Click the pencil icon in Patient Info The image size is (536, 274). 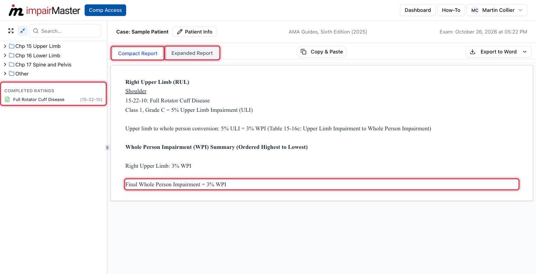point(180,32)
